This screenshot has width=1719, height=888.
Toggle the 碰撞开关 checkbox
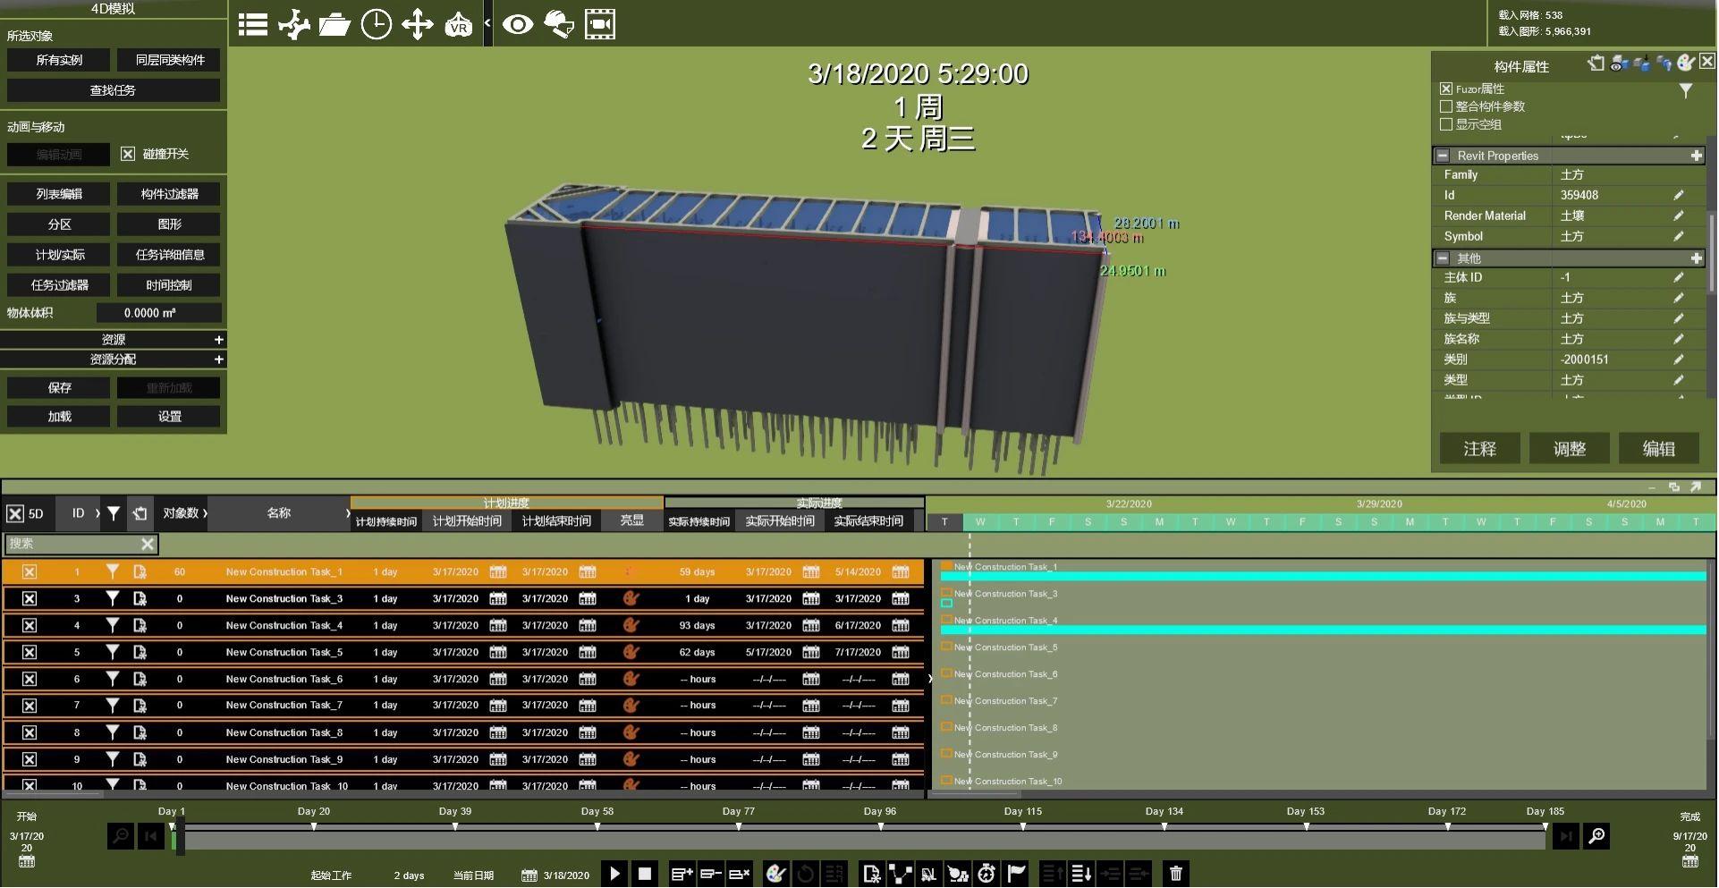click(128, 154)
